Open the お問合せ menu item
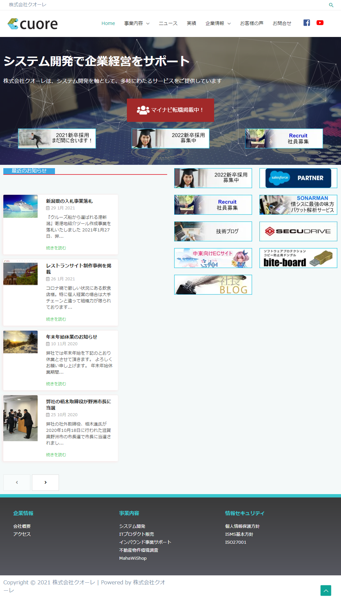 point(282,23)
